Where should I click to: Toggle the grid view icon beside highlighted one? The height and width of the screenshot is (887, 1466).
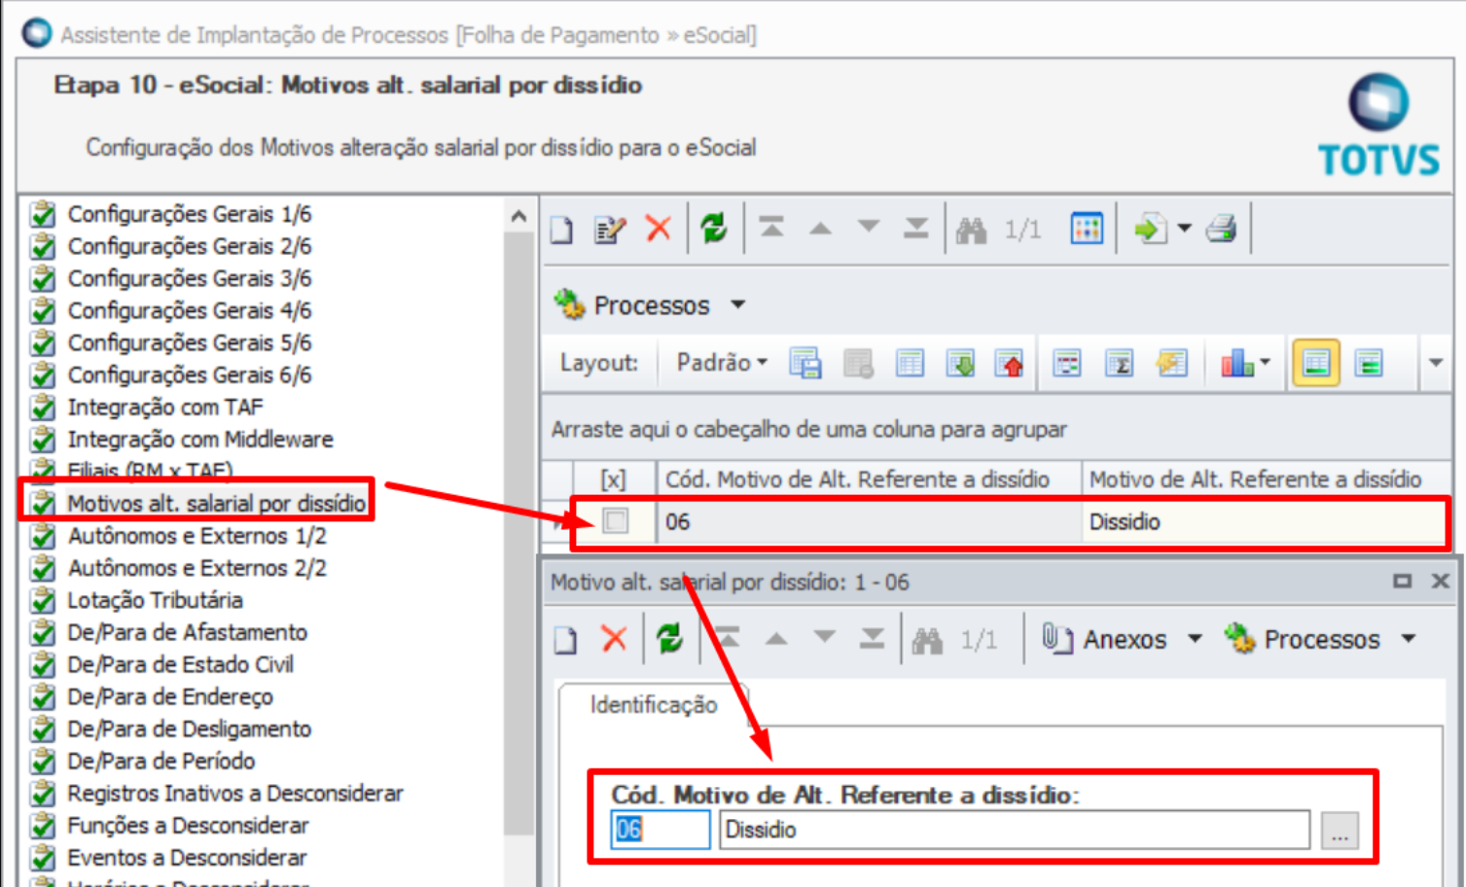click(x=1369, y=364)
